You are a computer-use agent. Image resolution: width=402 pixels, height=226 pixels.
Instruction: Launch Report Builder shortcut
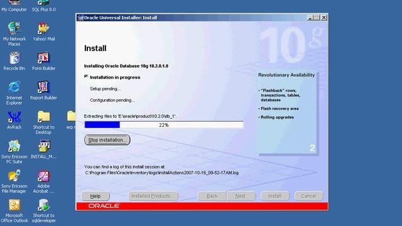tap(43, 90)
